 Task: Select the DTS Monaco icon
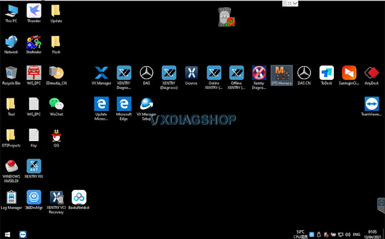[x=282, y=76]
